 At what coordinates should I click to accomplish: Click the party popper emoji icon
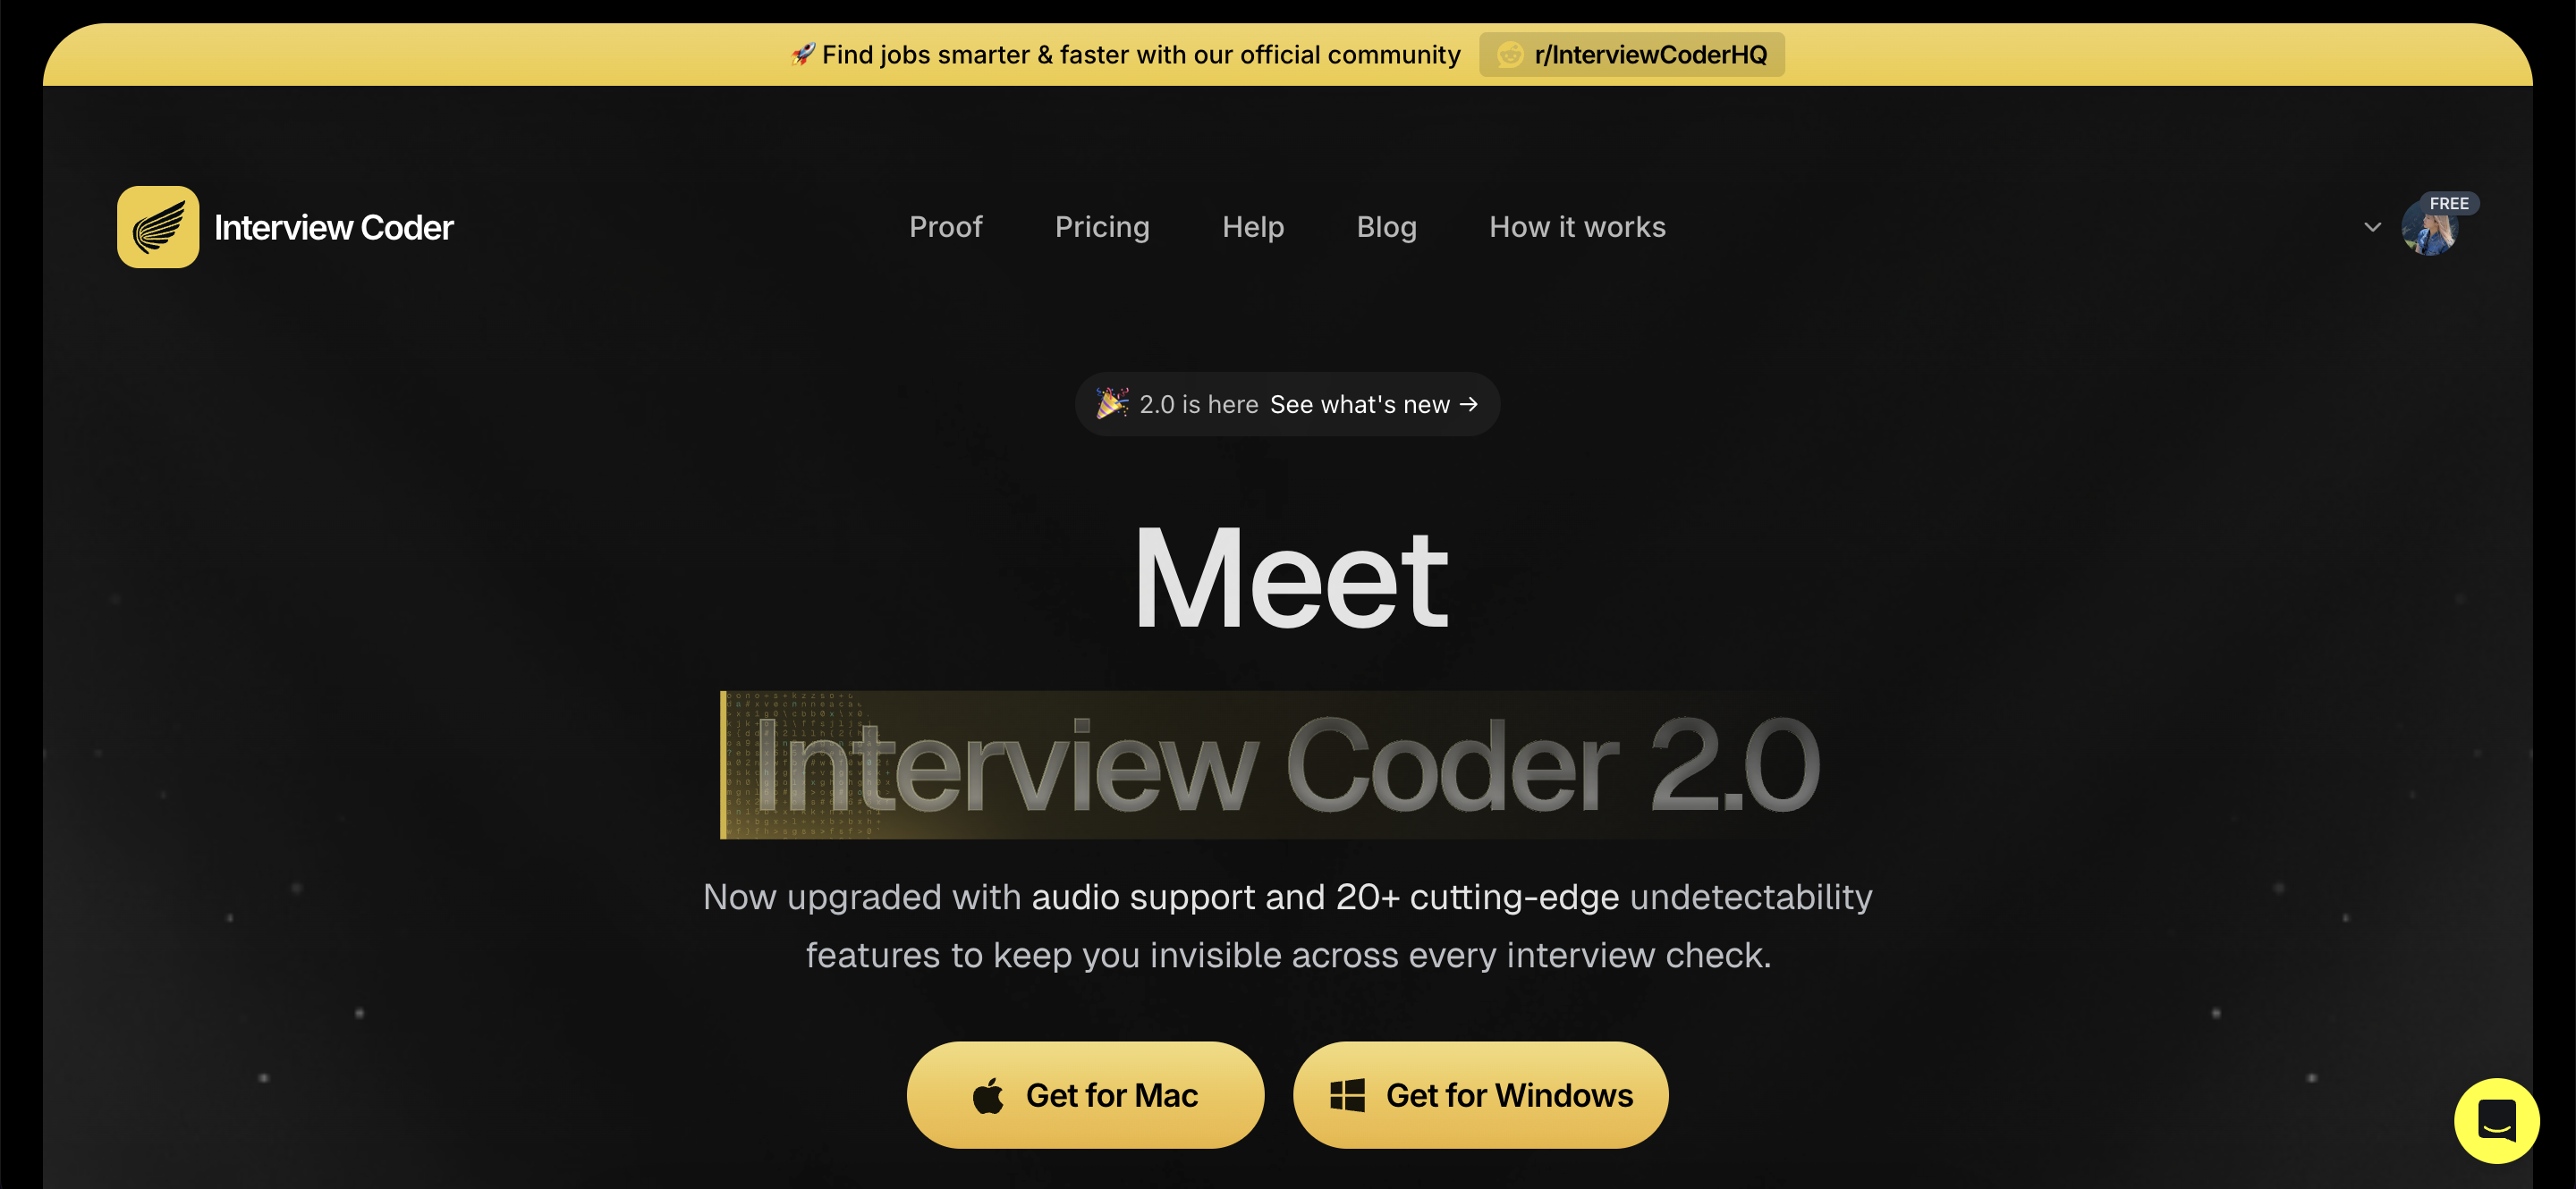pos(1112,404)
